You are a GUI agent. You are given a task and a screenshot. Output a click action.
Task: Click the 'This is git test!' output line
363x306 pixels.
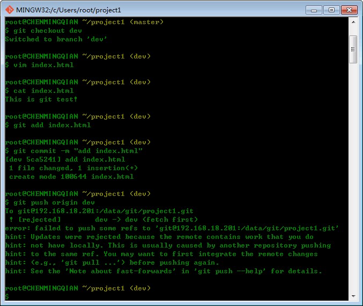tap(41, 99)
